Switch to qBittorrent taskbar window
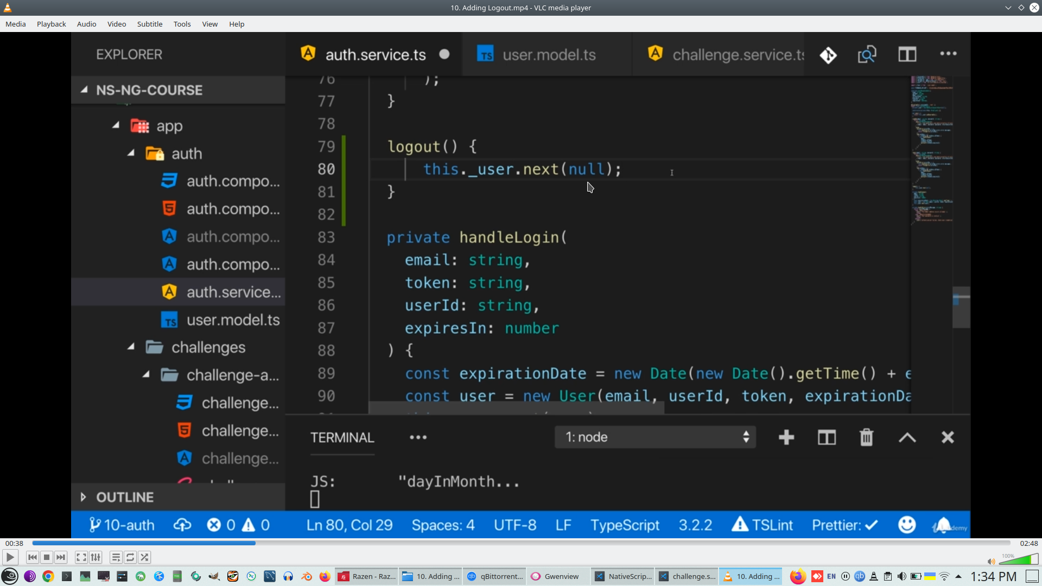The width and height of the screenshot is (1042, 586). click(x=495, y=576)
